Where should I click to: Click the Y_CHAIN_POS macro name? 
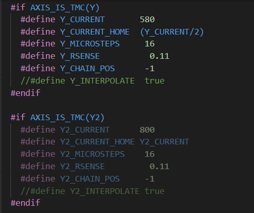[x=87, y=69]
